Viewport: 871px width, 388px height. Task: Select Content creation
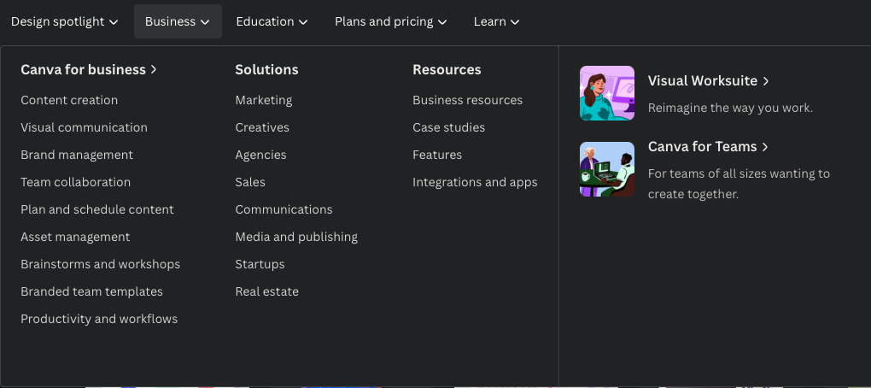click(x=69, y=100)
